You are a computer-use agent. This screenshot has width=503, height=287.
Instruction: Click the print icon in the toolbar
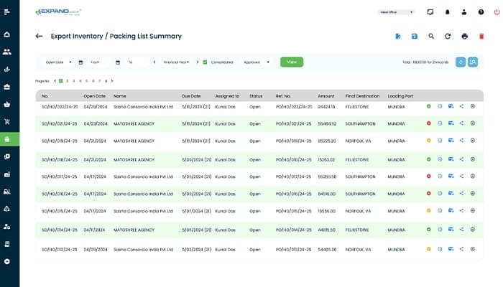(464, 36)
